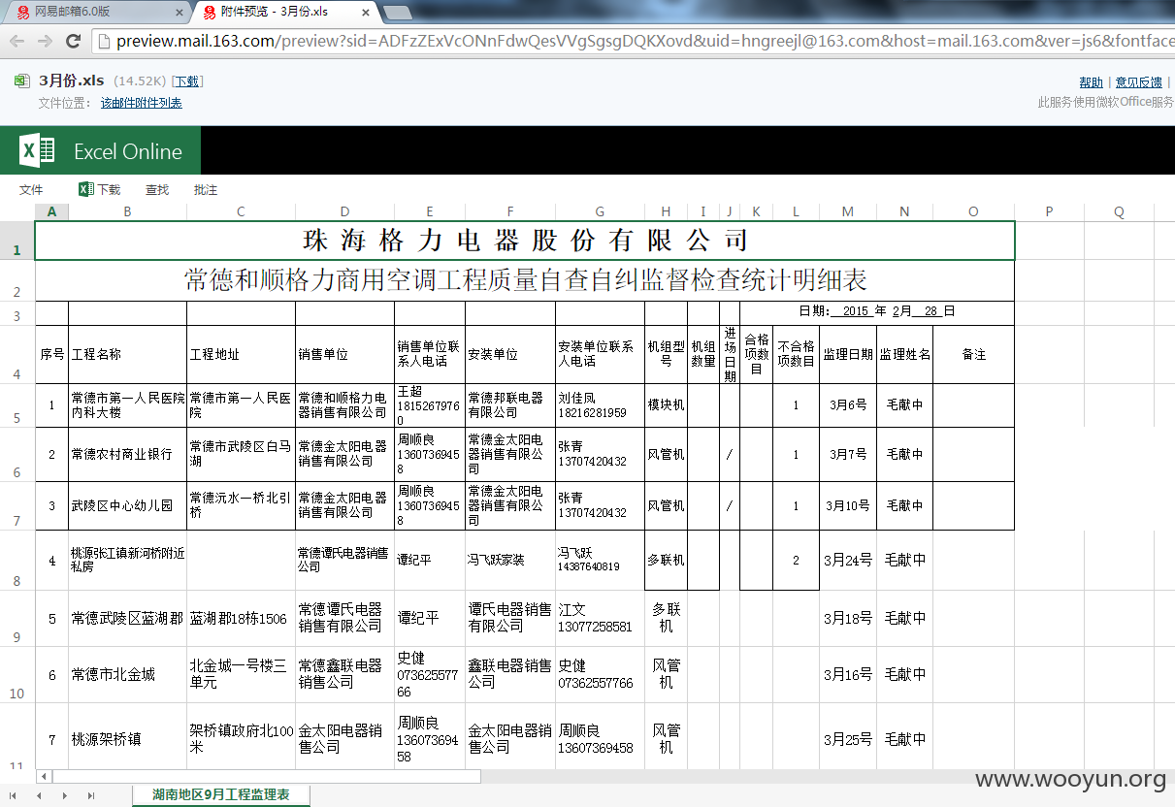Select column header M
1175x807 pixels.
[848, 212]
